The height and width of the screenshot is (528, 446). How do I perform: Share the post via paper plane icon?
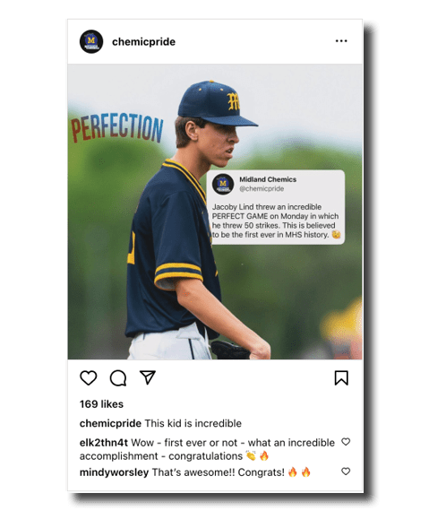tap(147, 377)
